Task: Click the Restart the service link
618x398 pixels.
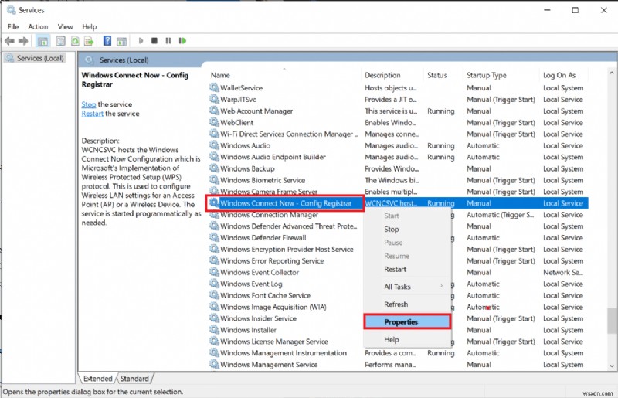Action: 92,114
